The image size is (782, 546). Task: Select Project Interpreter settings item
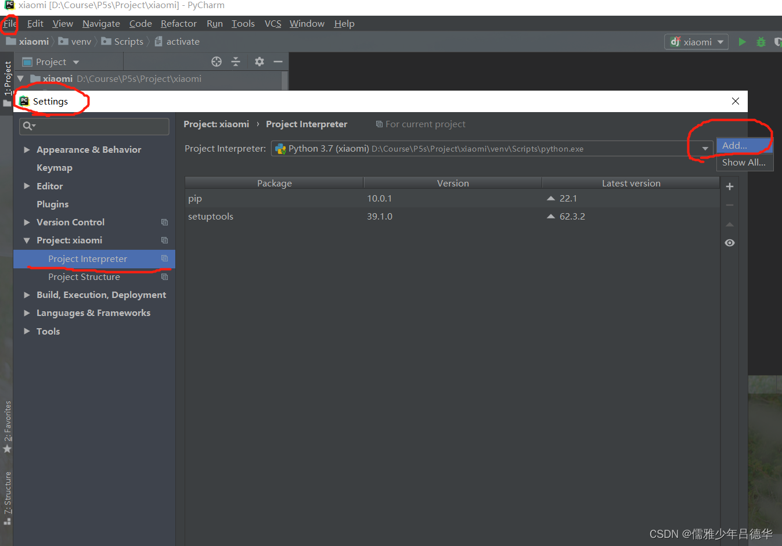[94, 259]
